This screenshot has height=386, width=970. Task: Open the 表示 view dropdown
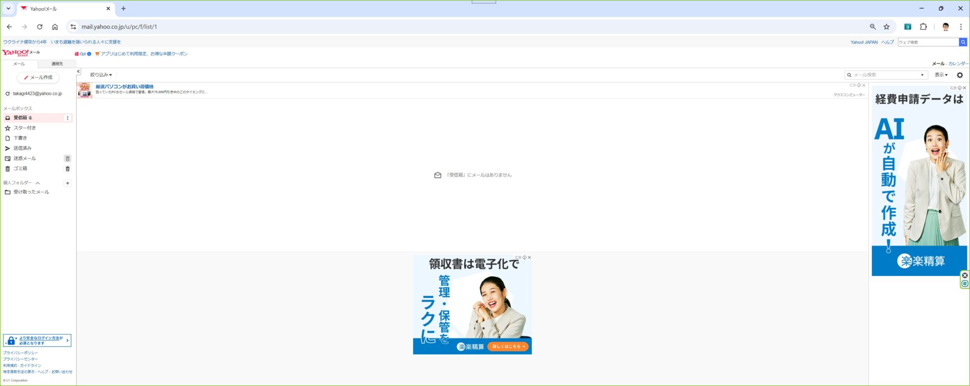tap(941, 75)
